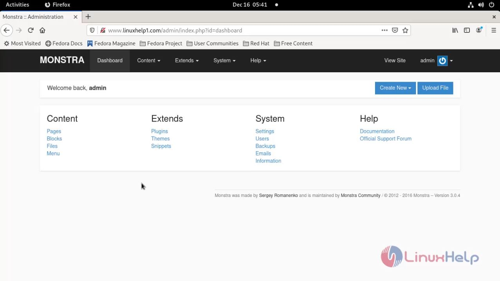Open the Menu link under Content

pyautogui.click(x=53, y=154)
